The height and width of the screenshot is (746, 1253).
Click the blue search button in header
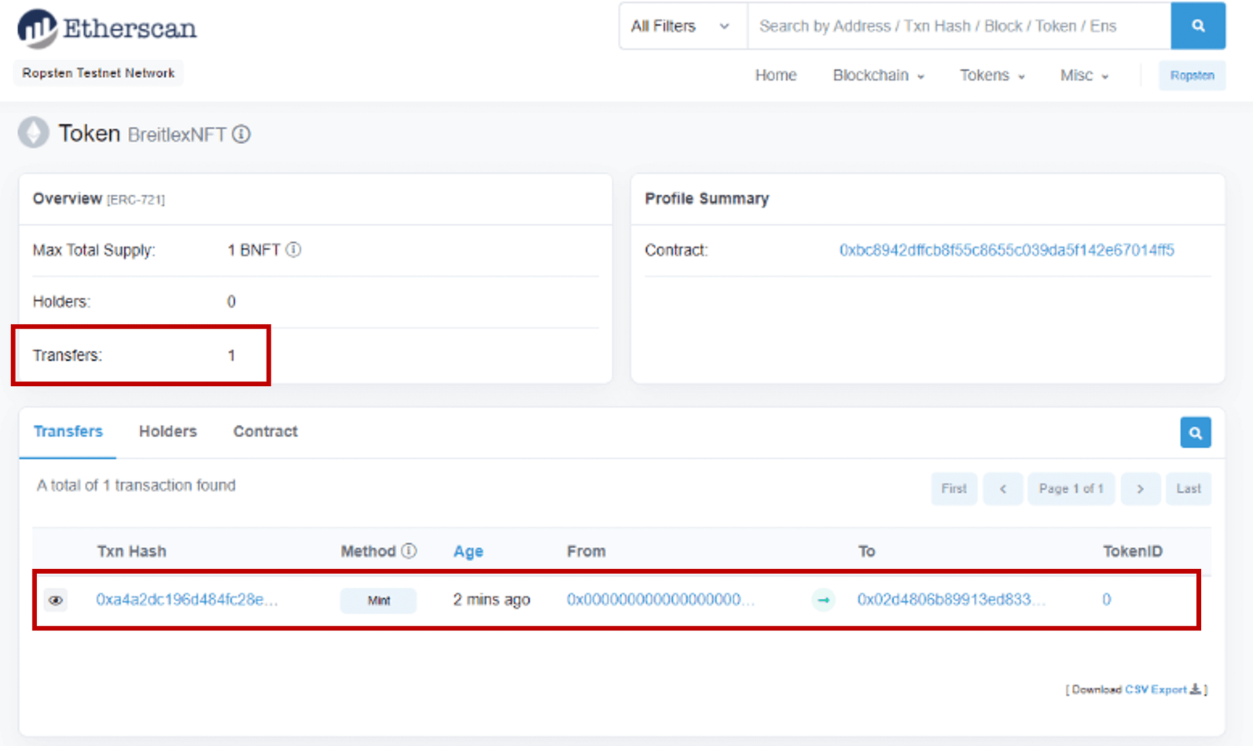[x=1198, y=26]
